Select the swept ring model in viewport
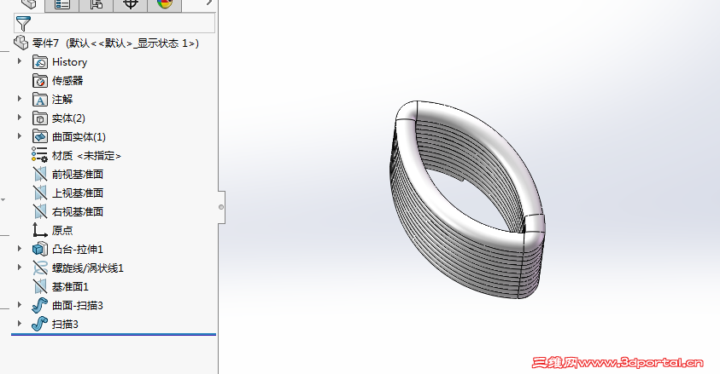This screenshot has width=720, height=374. tap(466, 199)
